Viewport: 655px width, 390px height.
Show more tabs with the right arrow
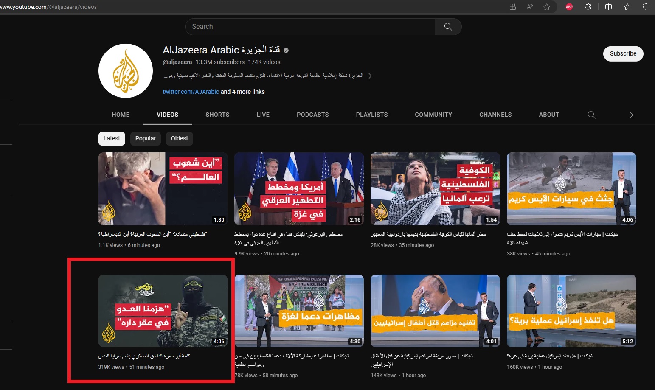(x=632, y=115)
